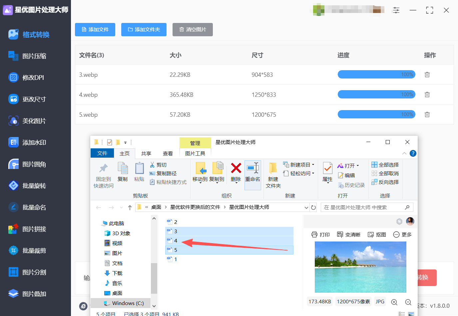Collapse the Explorer ribbon chevron
Image resolution: width=458 pixels, height=316 pixels.
(404, 153)
